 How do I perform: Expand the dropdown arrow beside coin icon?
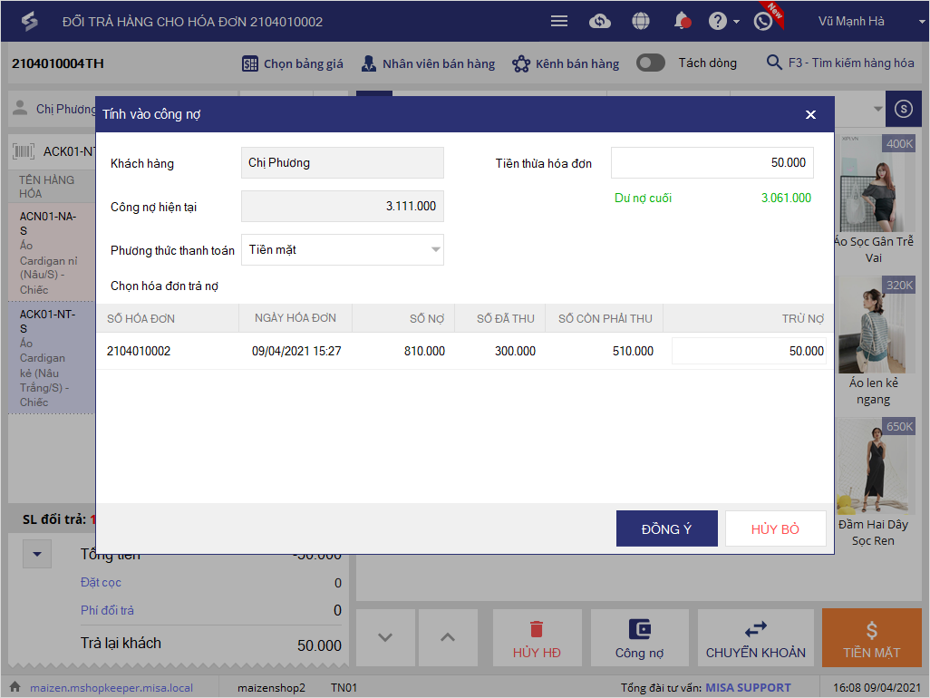tap(877, 109)
